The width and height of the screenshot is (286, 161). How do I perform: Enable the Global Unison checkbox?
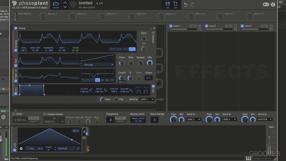click(45, 114)
